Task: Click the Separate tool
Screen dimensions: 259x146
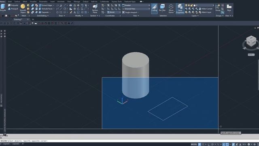Action: tap(45, 12)
